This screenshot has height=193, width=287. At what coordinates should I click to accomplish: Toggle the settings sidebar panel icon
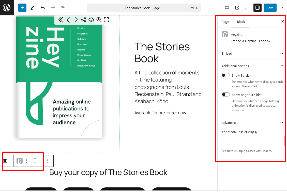coord(257,8)
